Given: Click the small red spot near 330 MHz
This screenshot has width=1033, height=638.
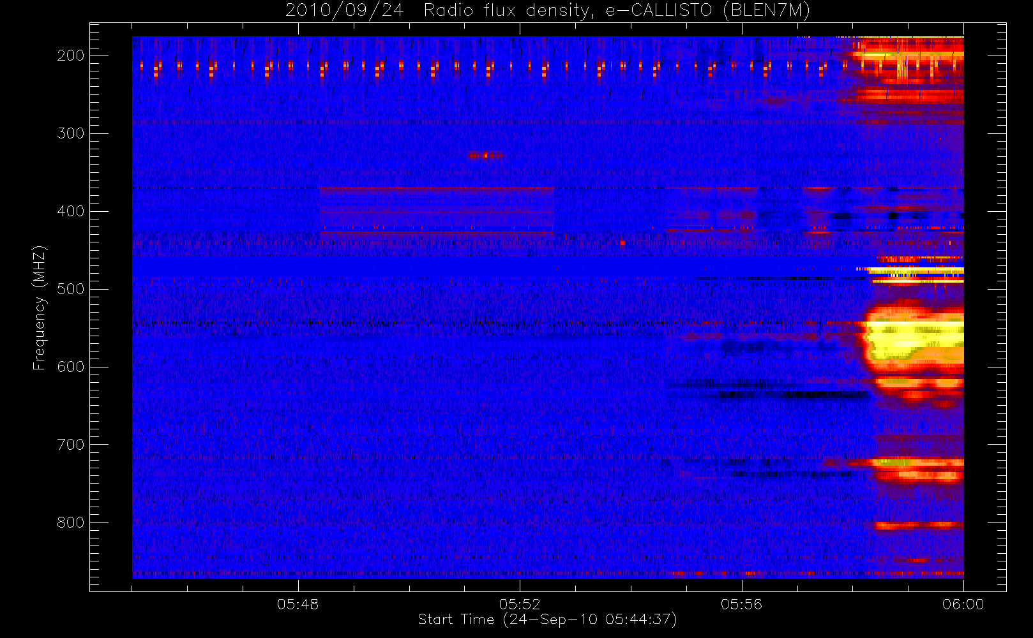Looking at the screenshot, I should click(x=485, y=155).
